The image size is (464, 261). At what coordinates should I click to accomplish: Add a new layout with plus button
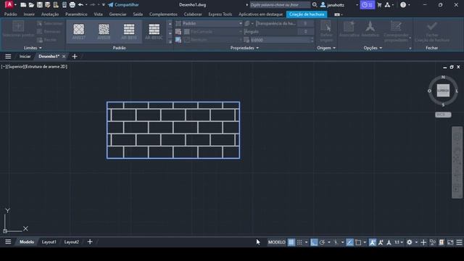pos(90,241)
